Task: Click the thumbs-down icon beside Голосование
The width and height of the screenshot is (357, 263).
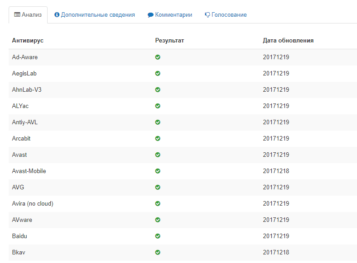Action: (207, 15)
